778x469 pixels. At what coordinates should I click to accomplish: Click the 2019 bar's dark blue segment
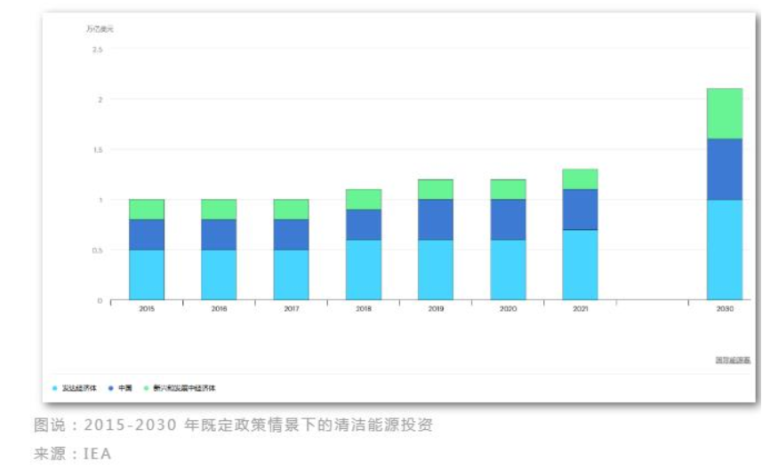tap(435, 219)
